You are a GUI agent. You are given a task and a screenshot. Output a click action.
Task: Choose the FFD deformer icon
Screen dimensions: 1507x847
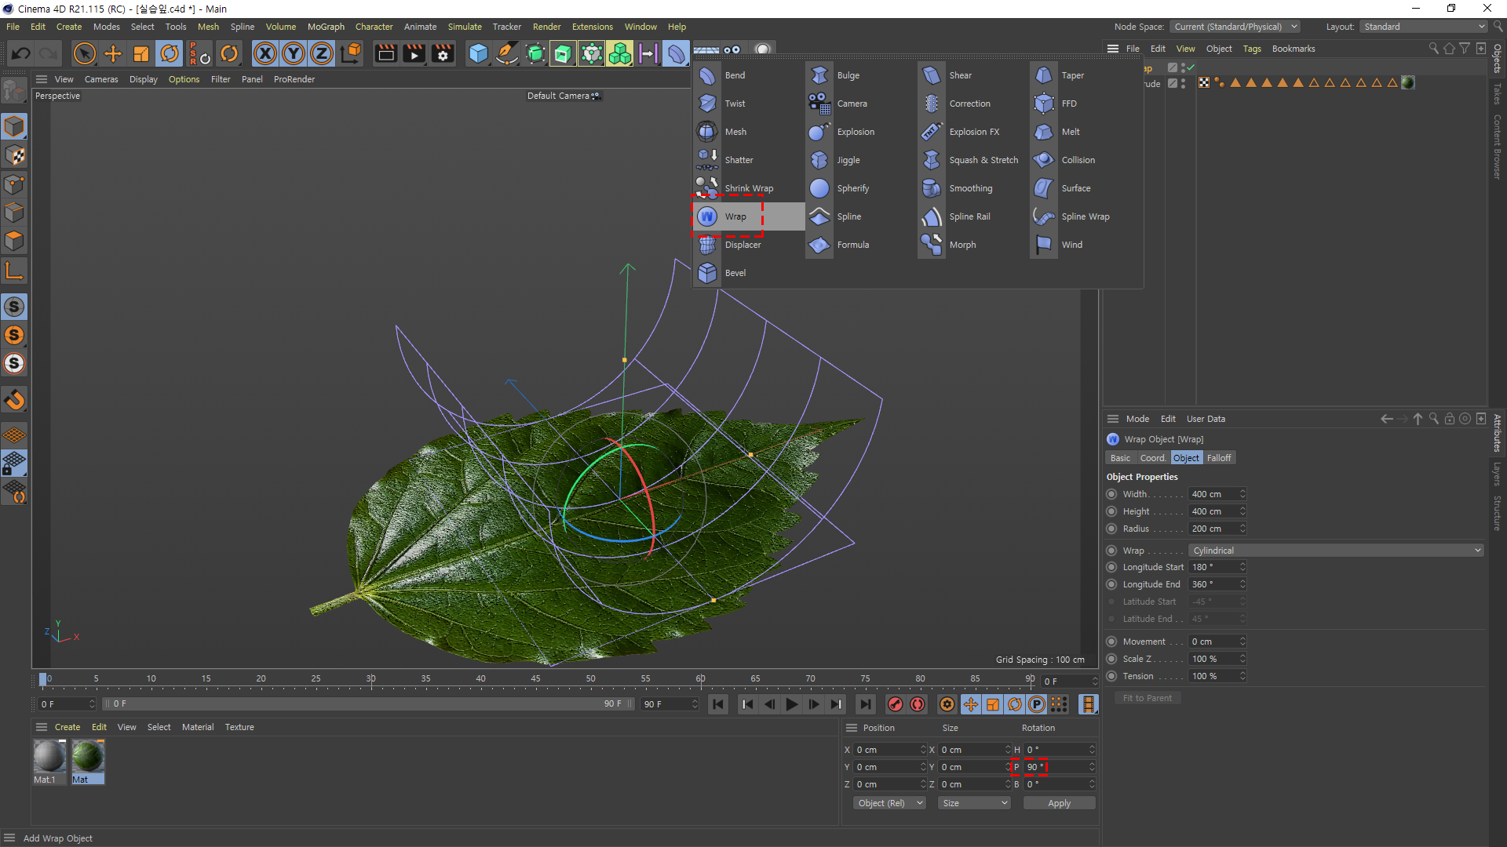[1044, 104]
